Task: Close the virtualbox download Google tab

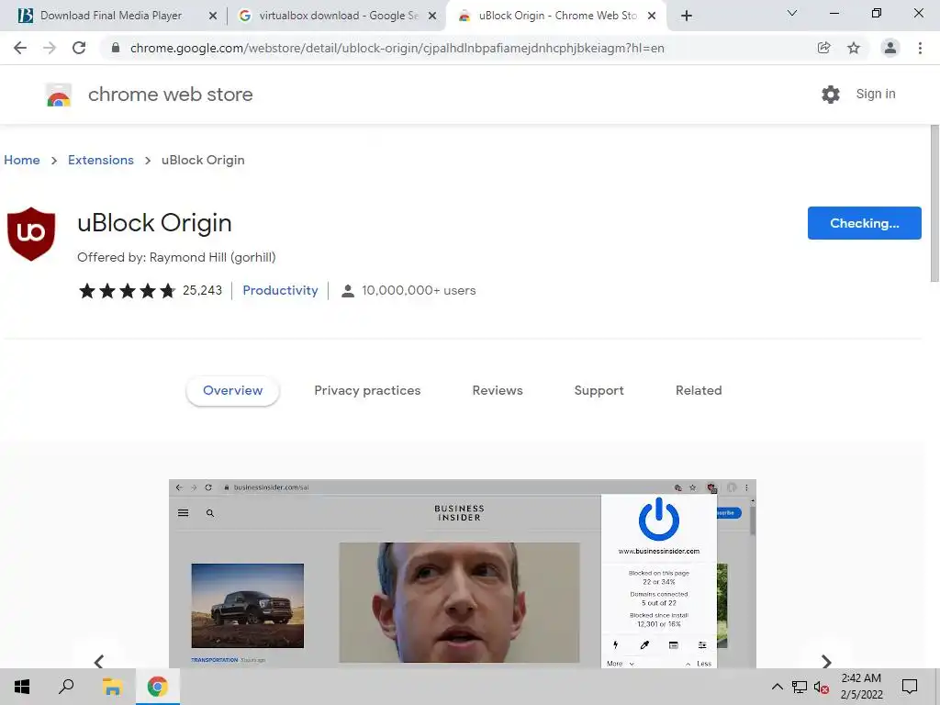Action: tap(432, 17)
